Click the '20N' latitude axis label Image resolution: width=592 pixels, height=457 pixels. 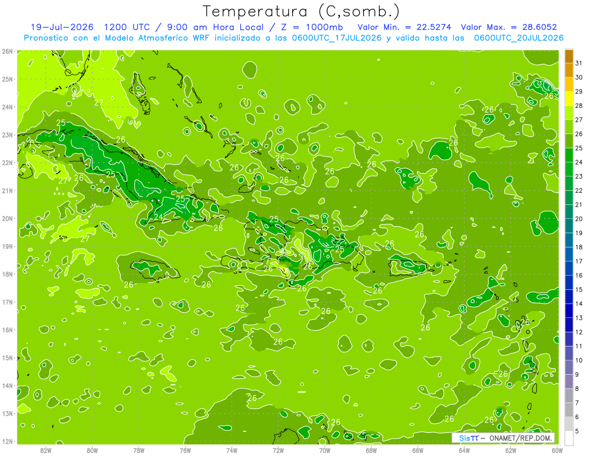[7, 218]
